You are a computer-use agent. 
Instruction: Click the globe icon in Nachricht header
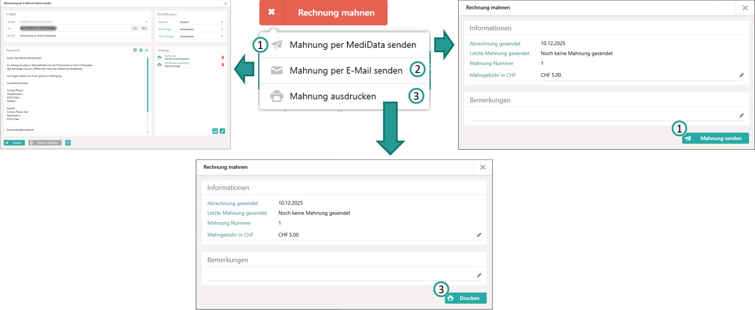click(141, 50)
